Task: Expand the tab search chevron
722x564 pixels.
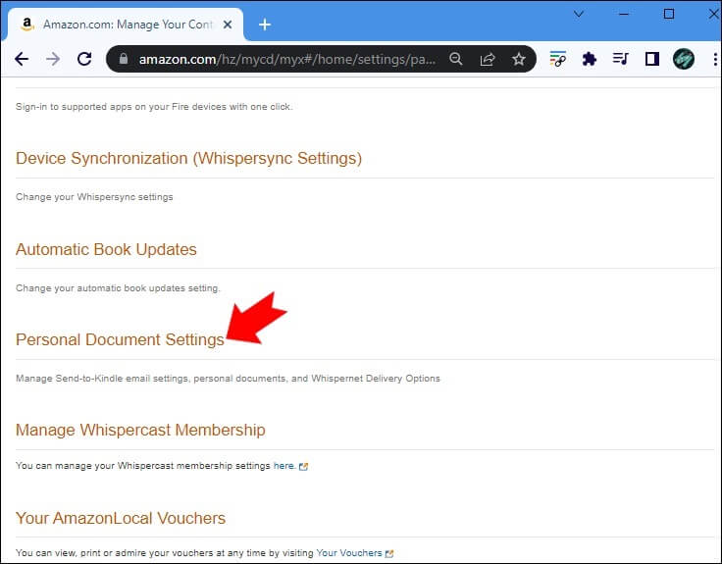Action: tap(579, 14)
